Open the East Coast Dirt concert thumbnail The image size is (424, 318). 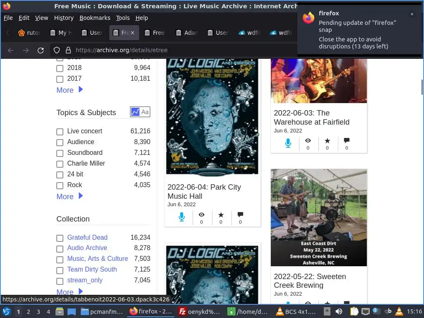coord(319,218)
